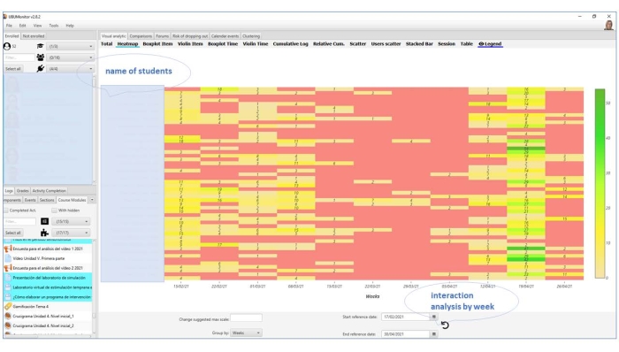Click the section filter icon beside (15/15)
The width and height of the screenshot is (619, 352).
click(44, 221)
